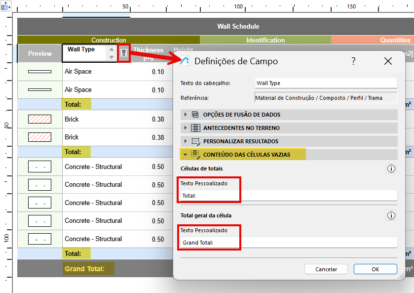Image resolution: width=414 pixels, height=293 pixels.
Task: Click the Thickness column header
Action: [x=149, y=53]
